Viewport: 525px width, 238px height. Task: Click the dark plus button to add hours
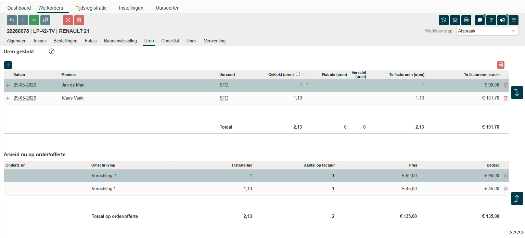coord(8,65)
